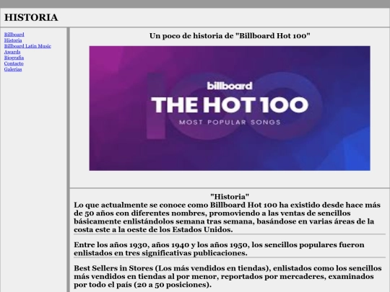Click the paragraph starting "Lo que actualmente se conoce"
The image size is (390, 292).
pos(227,217)
